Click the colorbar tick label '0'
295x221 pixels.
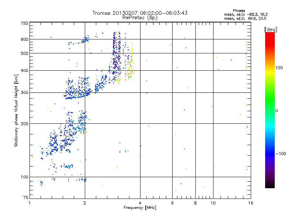(x=277, y=111)
